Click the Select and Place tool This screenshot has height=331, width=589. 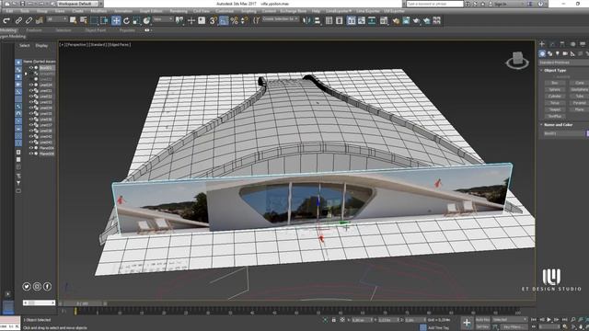click(x=146, y=20)
